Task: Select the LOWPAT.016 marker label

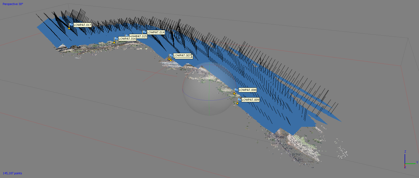Action: [x=127, y=39]
